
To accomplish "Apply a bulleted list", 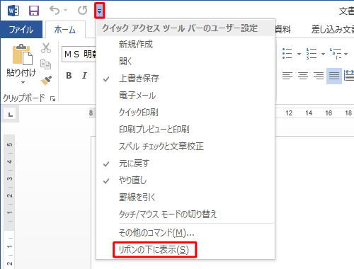I will (x=287, y=54).
